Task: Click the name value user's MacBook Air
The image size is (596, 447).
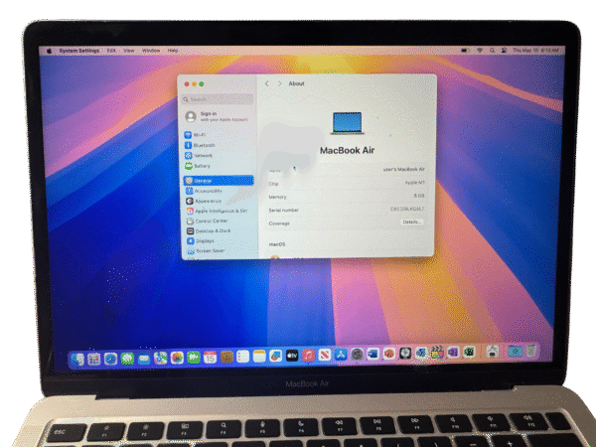Action: pyautogui.click(x=403, y=169)
